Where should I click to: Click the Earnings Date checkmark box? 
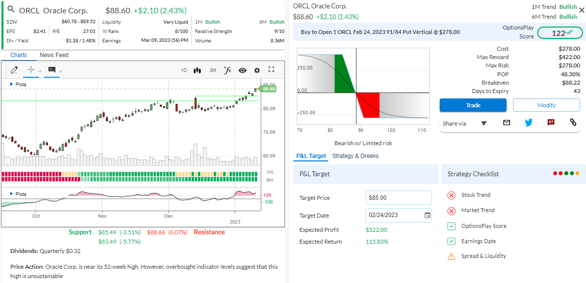tap(451, 241)
